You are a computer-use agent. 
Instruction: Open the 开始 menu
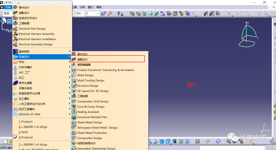(8, 7)
